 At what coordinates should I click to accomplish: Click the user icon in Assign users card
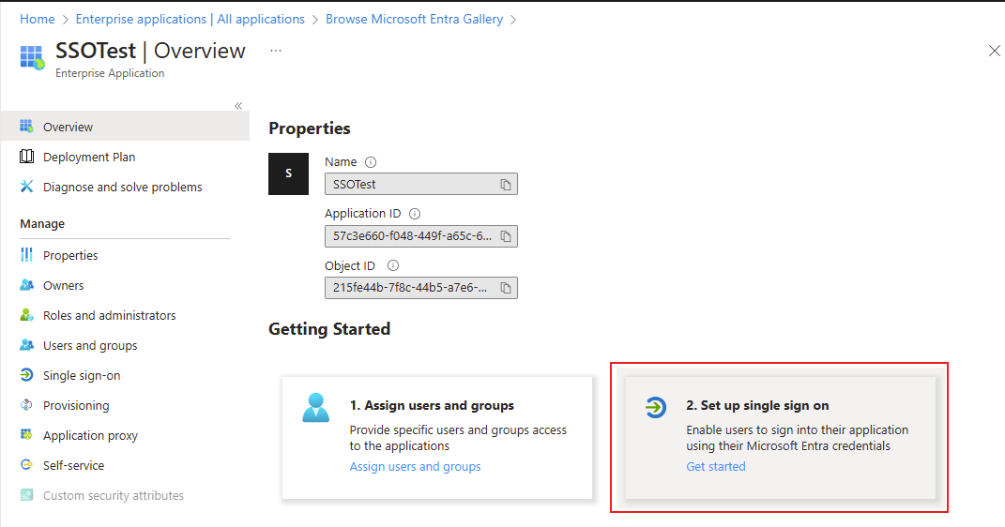point(316,407)
